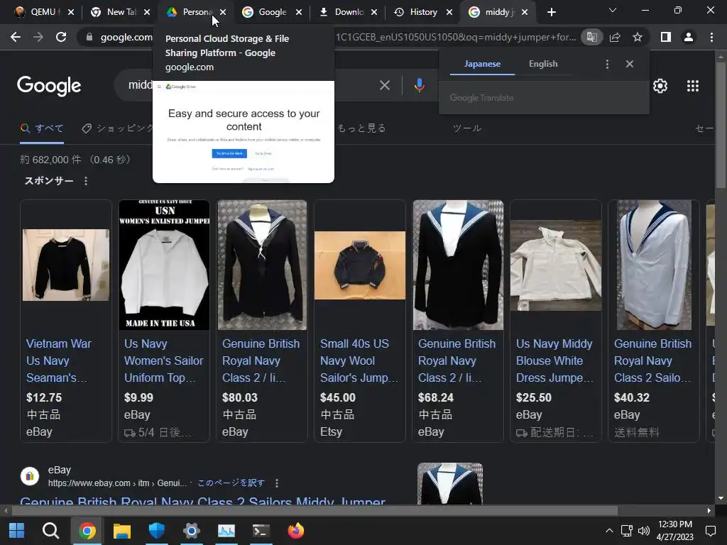The height and width of the screenshot is (545, 727).
Task: Close the Google Translate popup
Action: point(629,64)
